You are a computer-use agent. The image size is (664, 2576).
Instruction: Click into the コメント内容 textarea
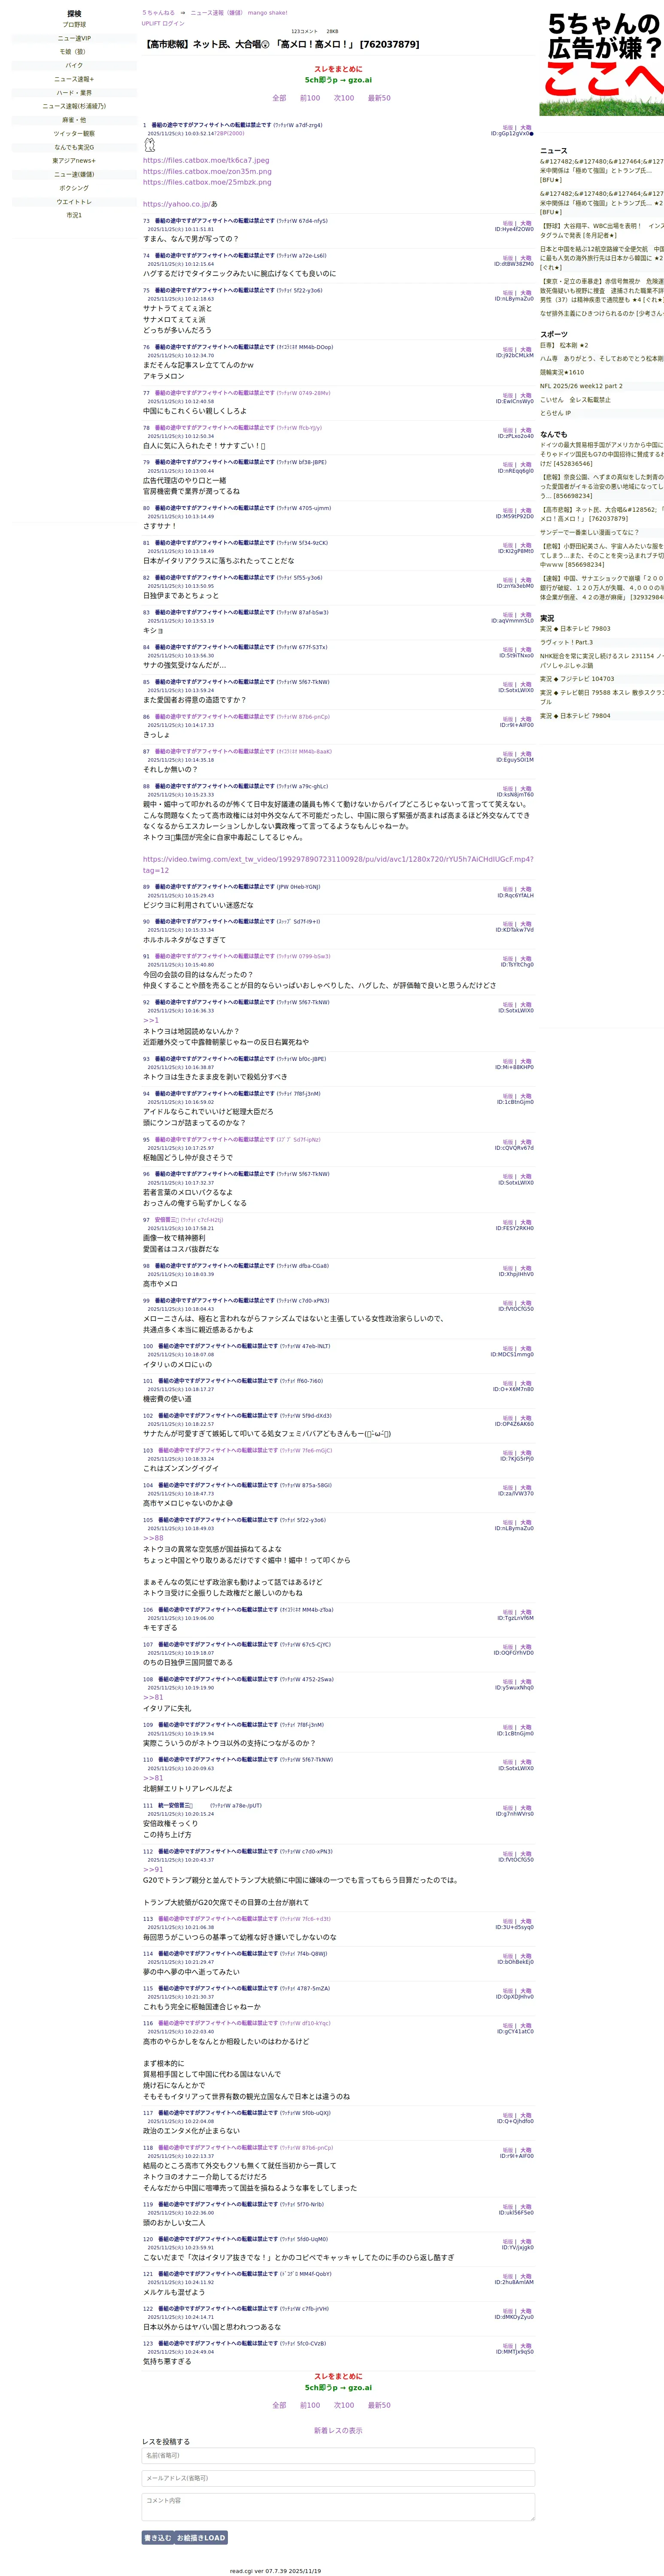pyautogui.click(x=338, y=2507)
